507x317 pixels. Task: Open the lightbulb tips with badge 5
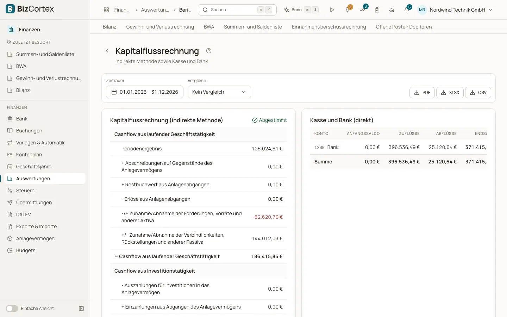[x=348, y=10]
